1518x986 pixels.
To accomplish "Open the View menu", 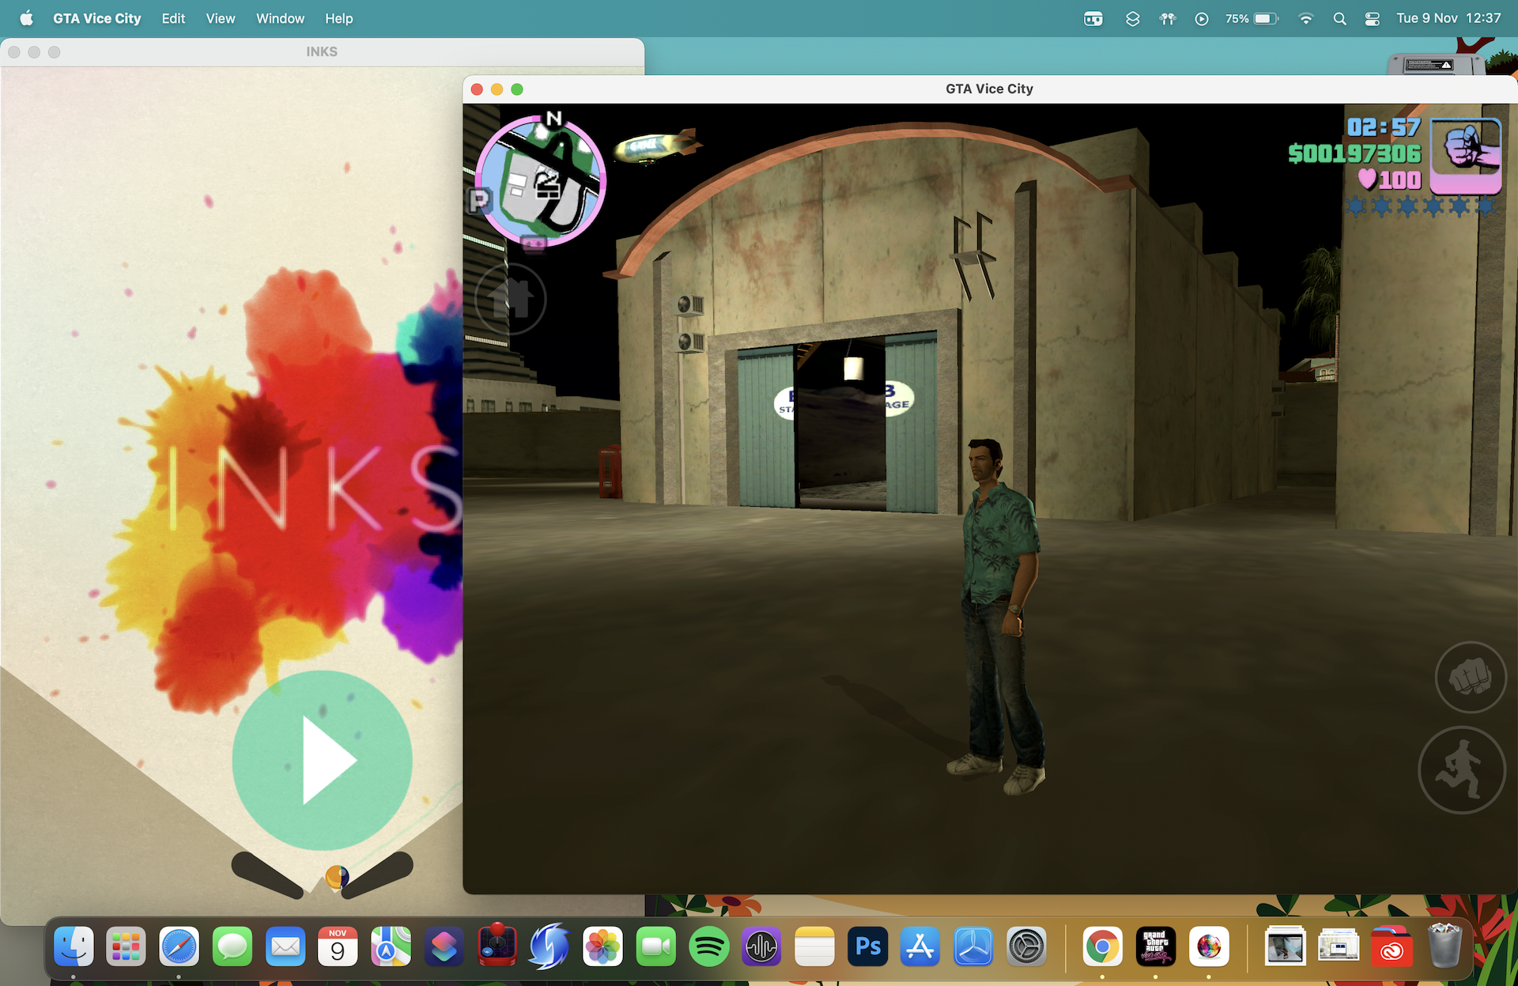I will point(221,18).
